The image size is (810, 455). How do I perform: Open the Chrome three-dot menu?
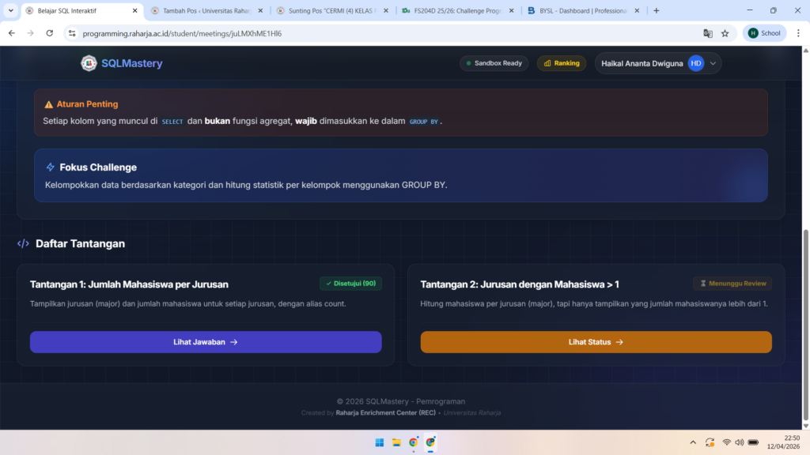coord(797,33)
